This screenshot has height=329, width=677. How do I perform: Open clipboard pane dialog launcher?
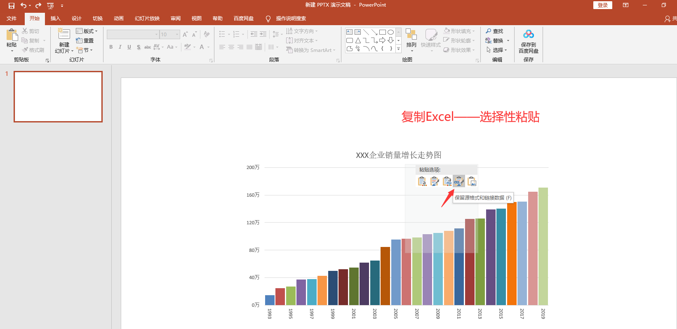(47, 61)
